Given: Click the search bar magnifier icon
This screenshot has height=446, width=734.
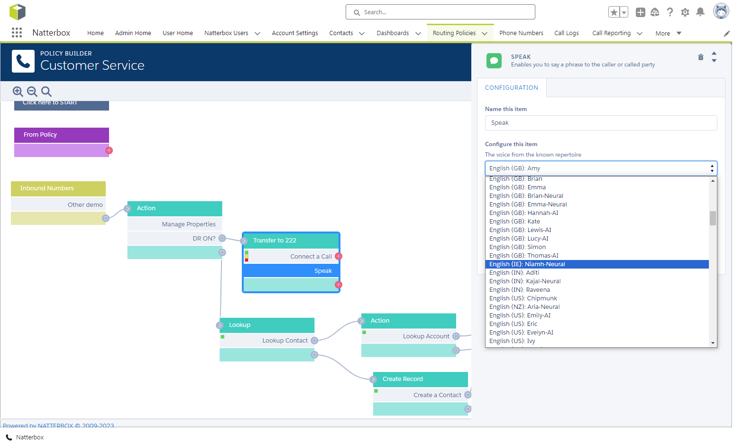Looking at the screenshot, I should click(357, 12).
